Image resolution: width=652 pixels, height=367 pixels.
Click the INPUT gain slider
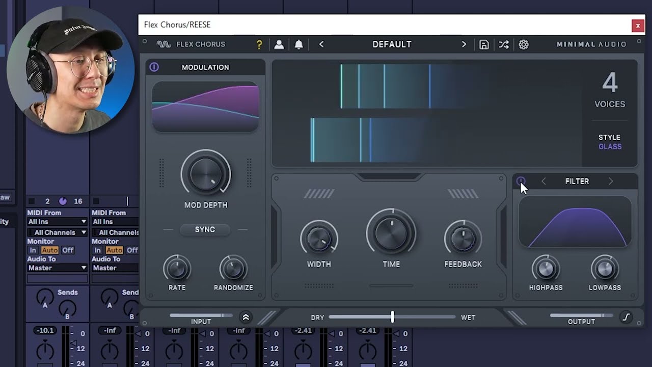click(x=201, y=316)
